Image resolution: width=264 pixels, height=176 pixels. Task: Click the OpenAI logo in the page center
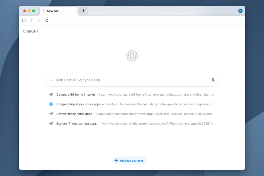tap(132, 56)
